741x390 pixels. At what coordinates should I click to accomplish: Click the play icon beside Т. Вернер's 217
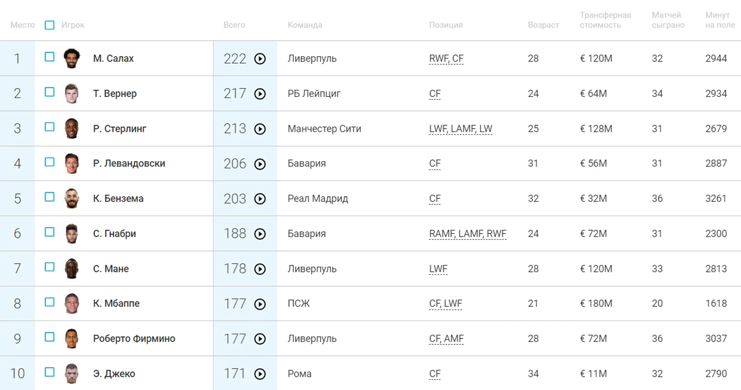[260, 94]
